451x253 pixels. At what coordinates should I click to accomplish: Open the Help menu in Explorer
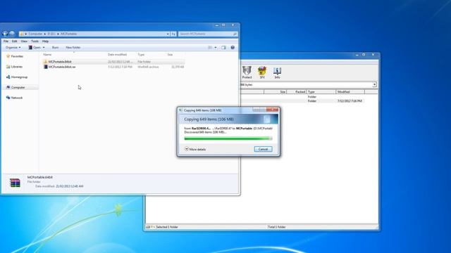tap(45, 41)
